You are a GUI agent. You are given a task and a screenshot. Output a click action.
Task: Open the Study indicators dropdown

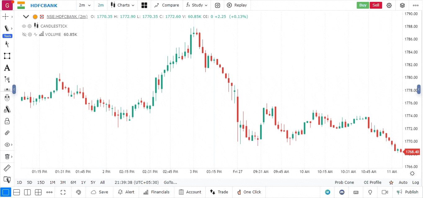pos(197,5)
